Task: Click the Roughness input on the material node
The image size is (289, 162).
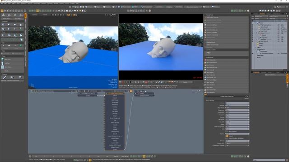Action: (x=115, y=102)
